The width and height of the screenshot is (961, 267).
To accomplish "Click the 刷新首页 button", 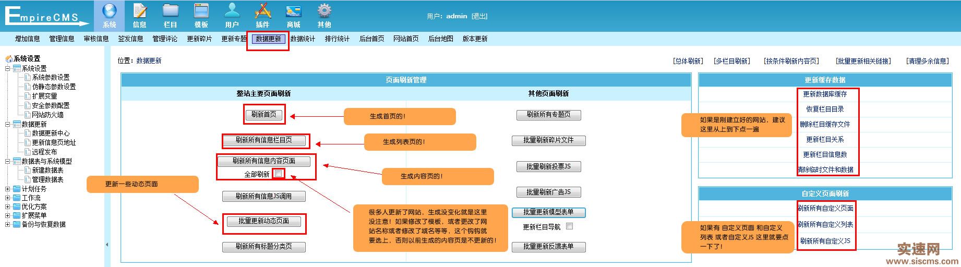I will (x=264, y=115).
